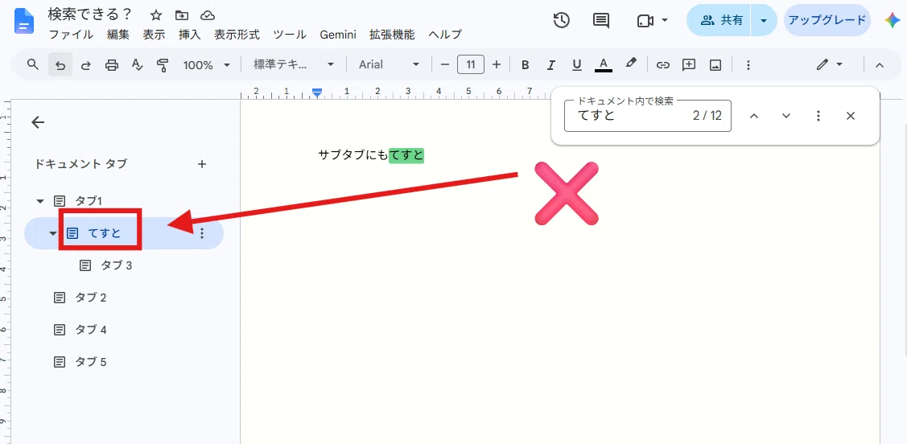Open the Google Docs home icon

(x=25, y=22)
